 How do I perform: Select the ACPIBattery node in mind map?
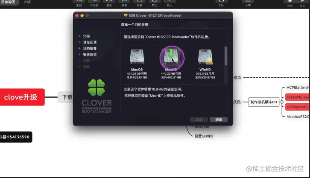(x=298, y=88)
